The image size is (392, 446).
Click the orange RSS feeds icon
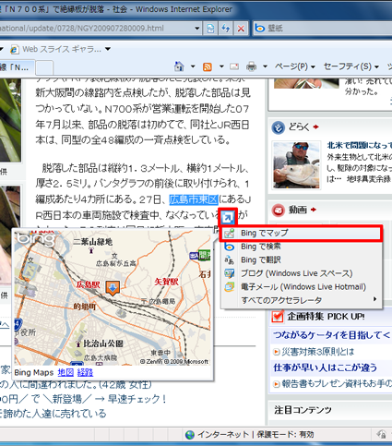point(208,66)
